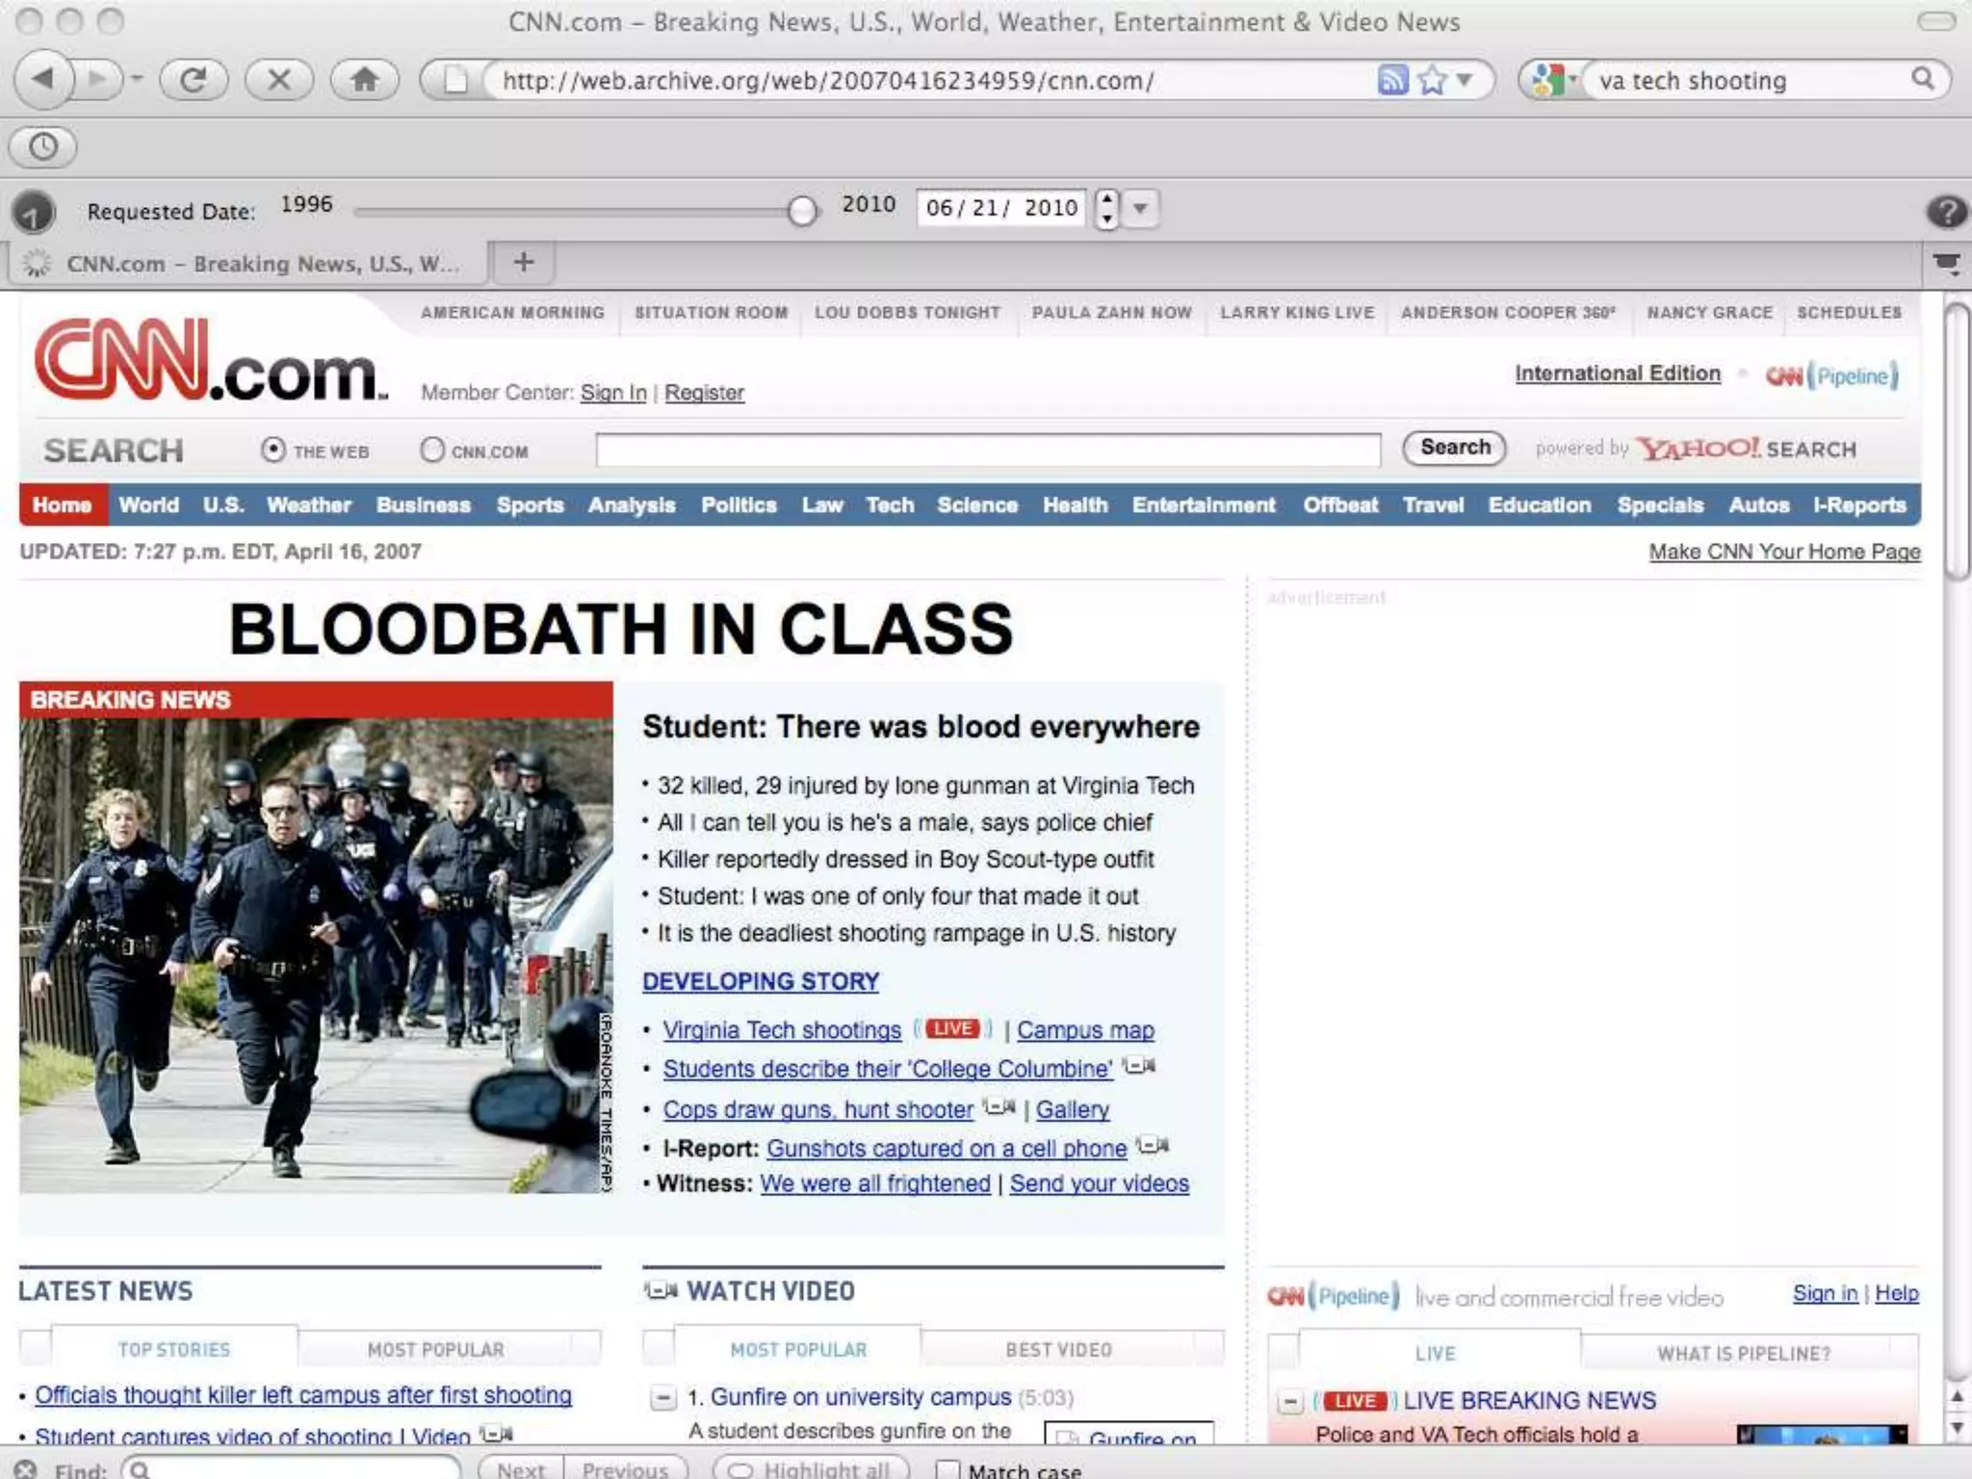This screenshot has width=1972, height=1479.
Task: Bookmark page with the star icon
Action: [1432, 80]
